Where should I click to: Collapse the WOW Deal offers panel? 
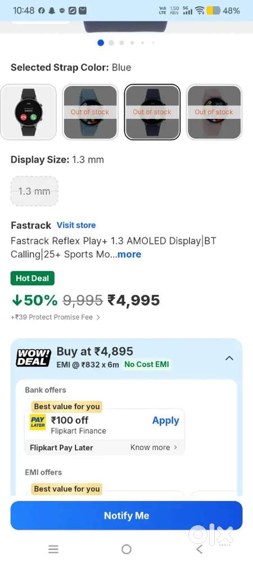tap(229, 358)
